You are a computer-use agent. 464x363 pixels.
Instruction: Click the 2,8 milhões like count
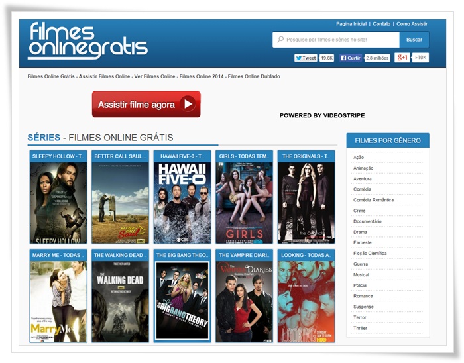click(377, 58)
